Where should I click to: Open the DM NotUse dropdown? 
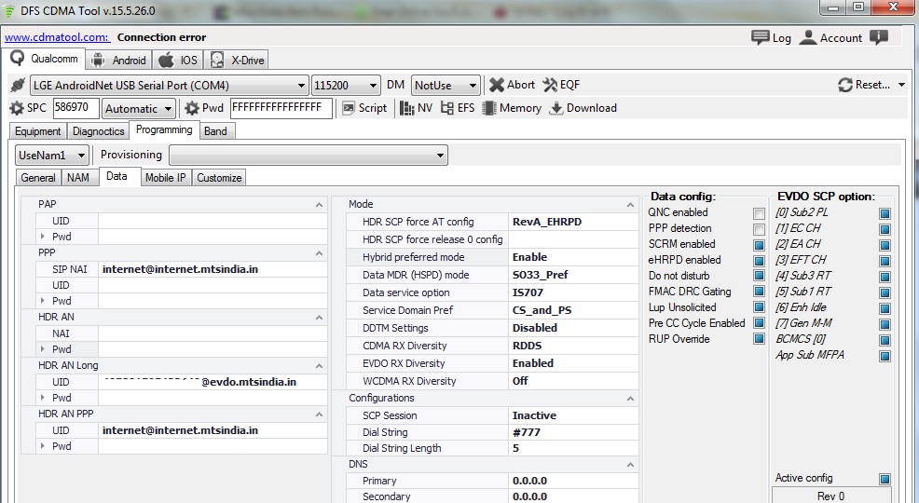446,86
